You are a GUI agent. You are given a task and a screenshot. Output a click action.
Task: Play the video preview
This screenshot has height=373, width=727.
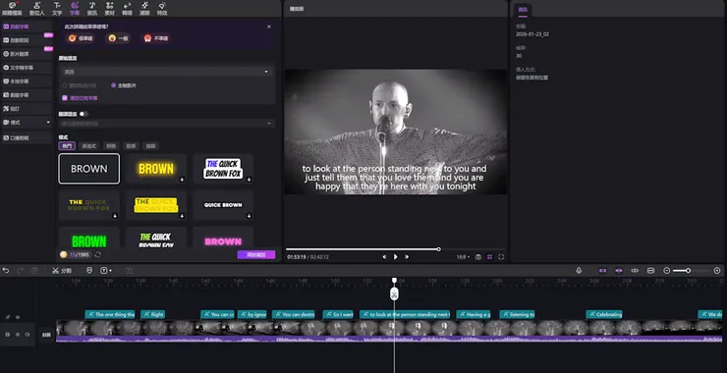click(396, 257)
